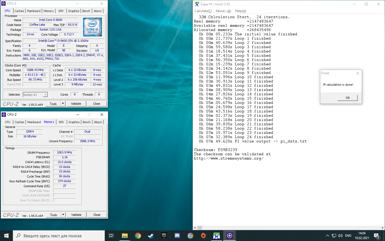Click Close button in bottom CPU-Z window

pyautogui.click(x=97, y=215)
